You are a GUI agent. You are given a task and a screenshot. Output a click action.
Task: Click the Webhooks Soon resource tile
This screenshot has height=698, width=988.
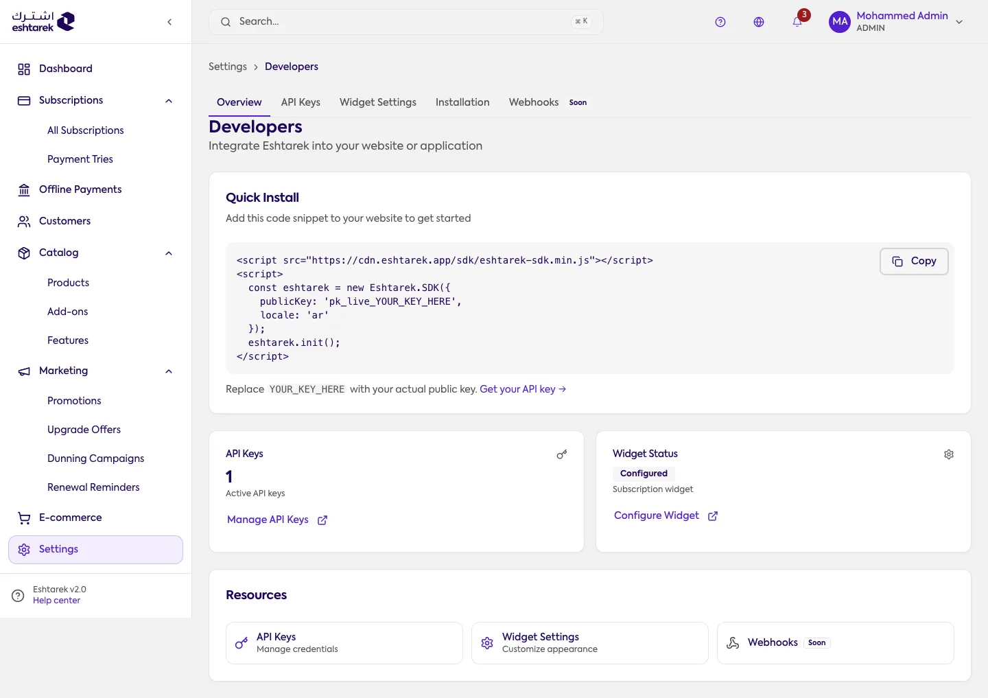click(836, 643)
